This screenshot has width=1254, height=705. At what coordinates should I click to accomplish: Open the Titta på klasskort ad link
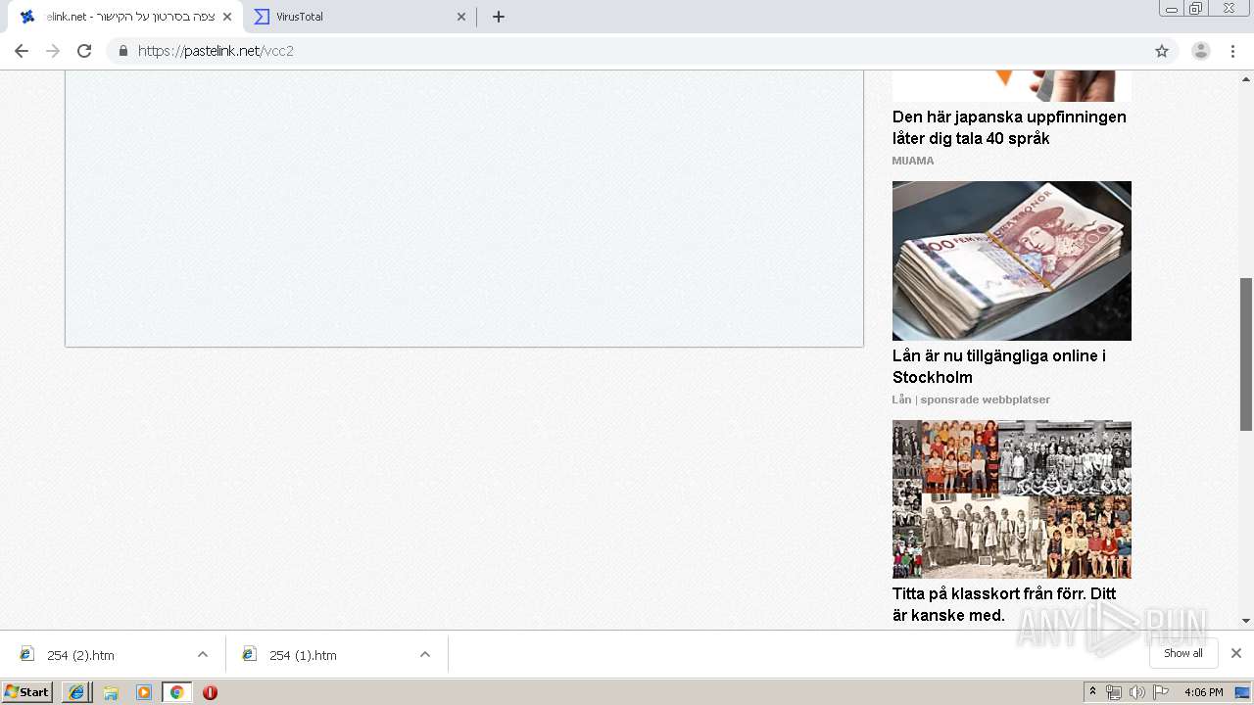pos(1004,604)
